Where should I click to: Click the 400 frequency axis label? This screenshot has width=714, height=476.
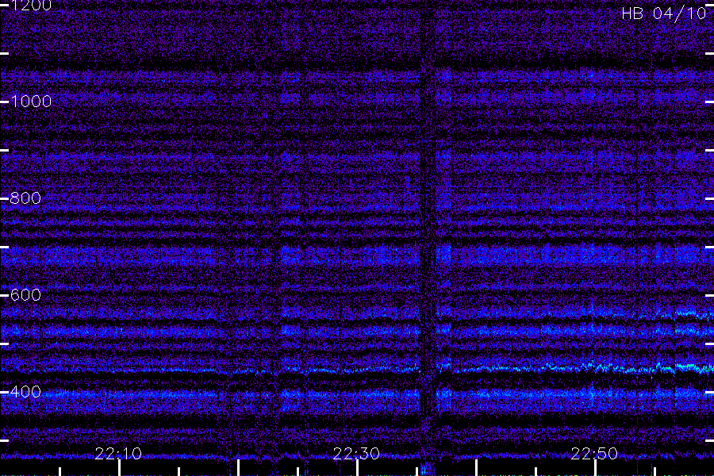tap(25, 392)
